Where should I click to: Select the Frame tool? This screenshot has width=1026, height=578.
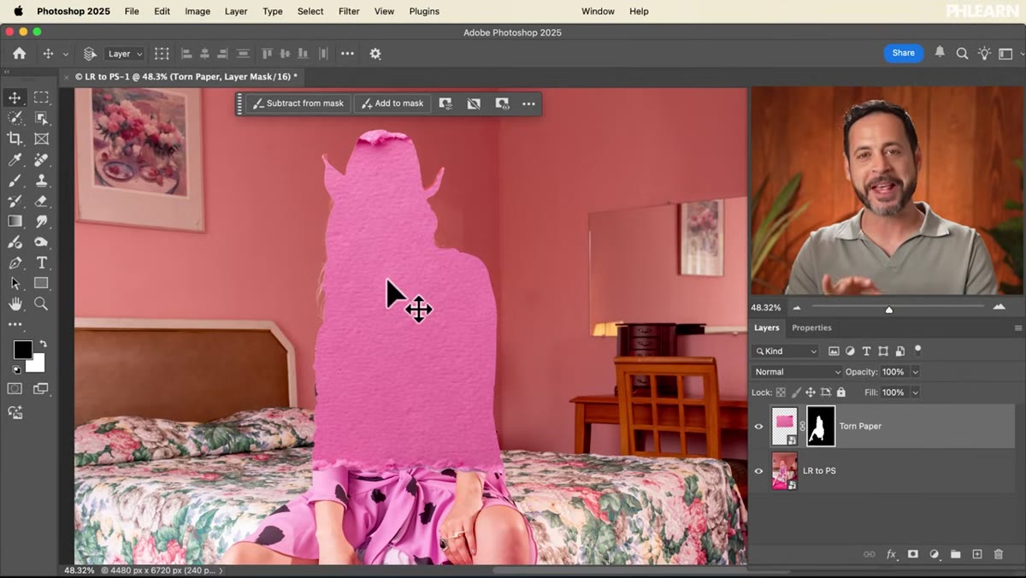point(41,139)
